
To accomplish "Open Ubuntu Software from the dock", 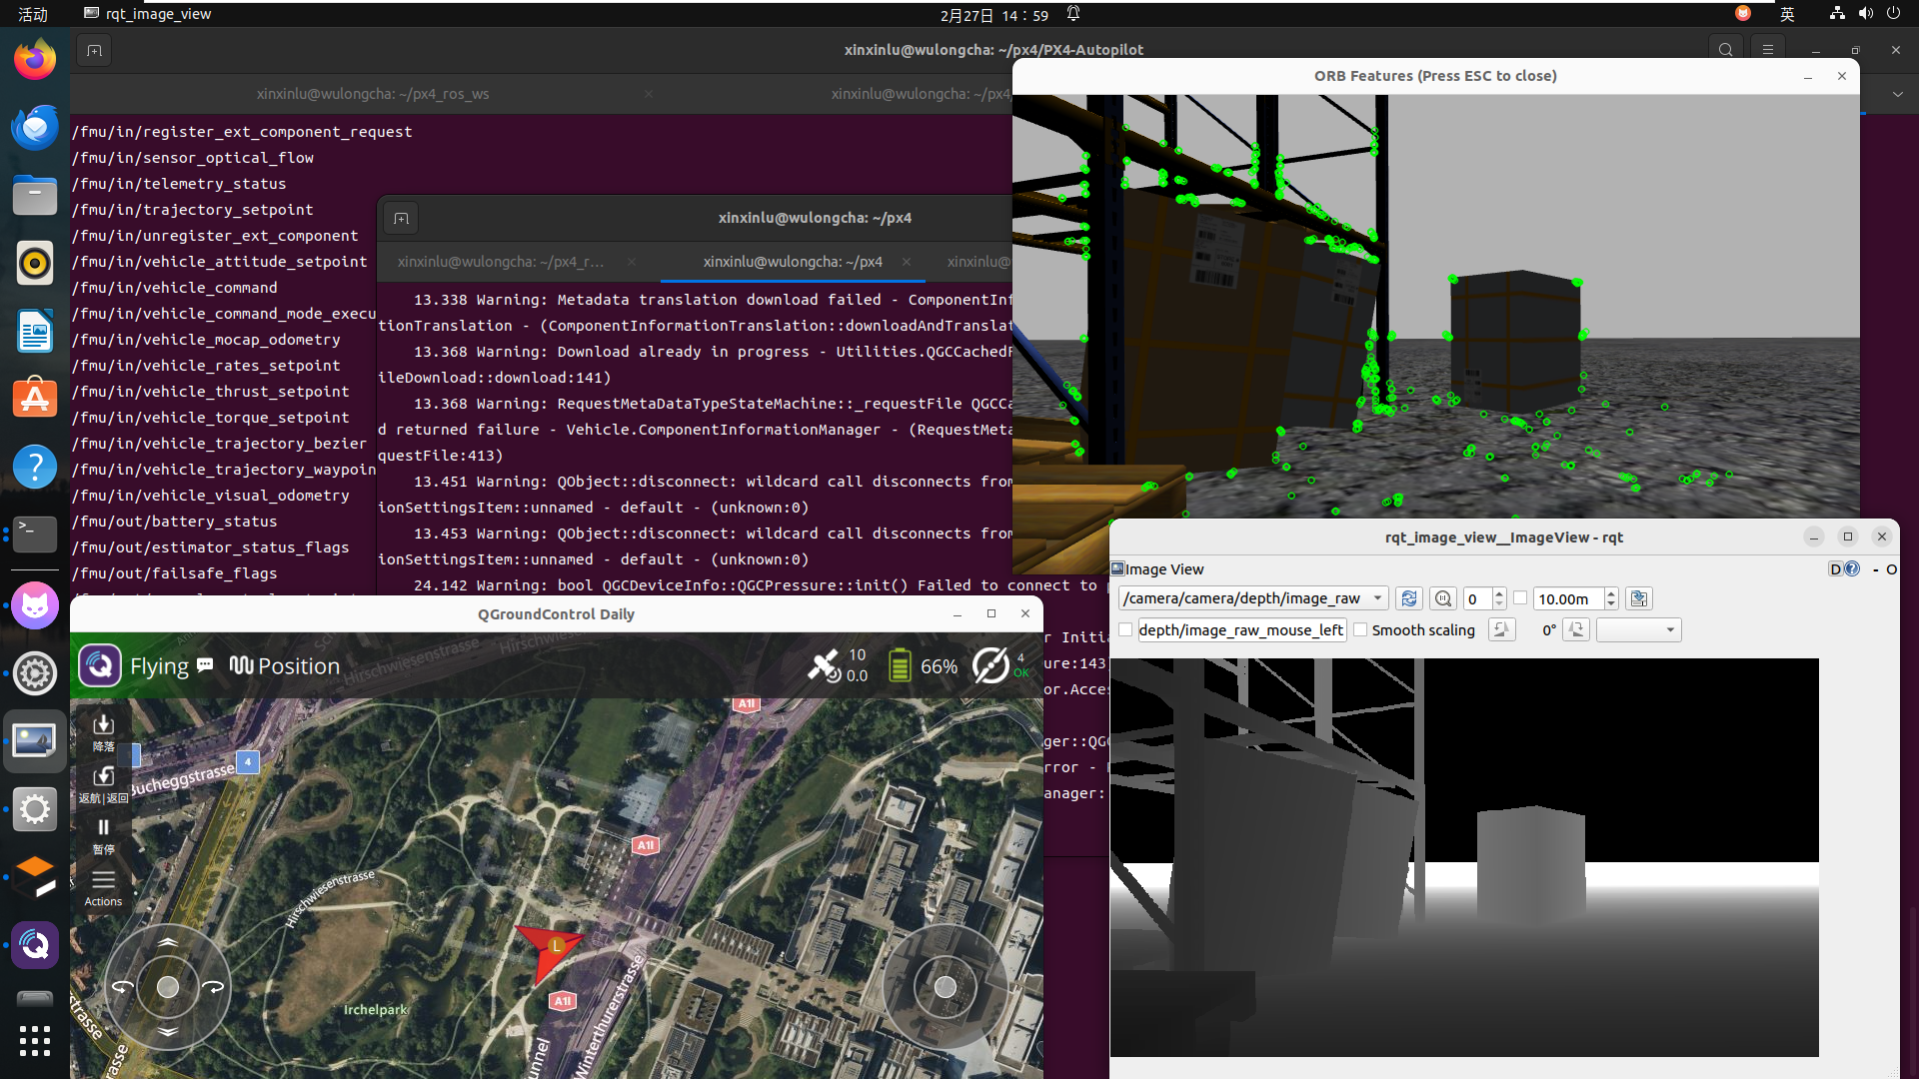I will 35,400.
